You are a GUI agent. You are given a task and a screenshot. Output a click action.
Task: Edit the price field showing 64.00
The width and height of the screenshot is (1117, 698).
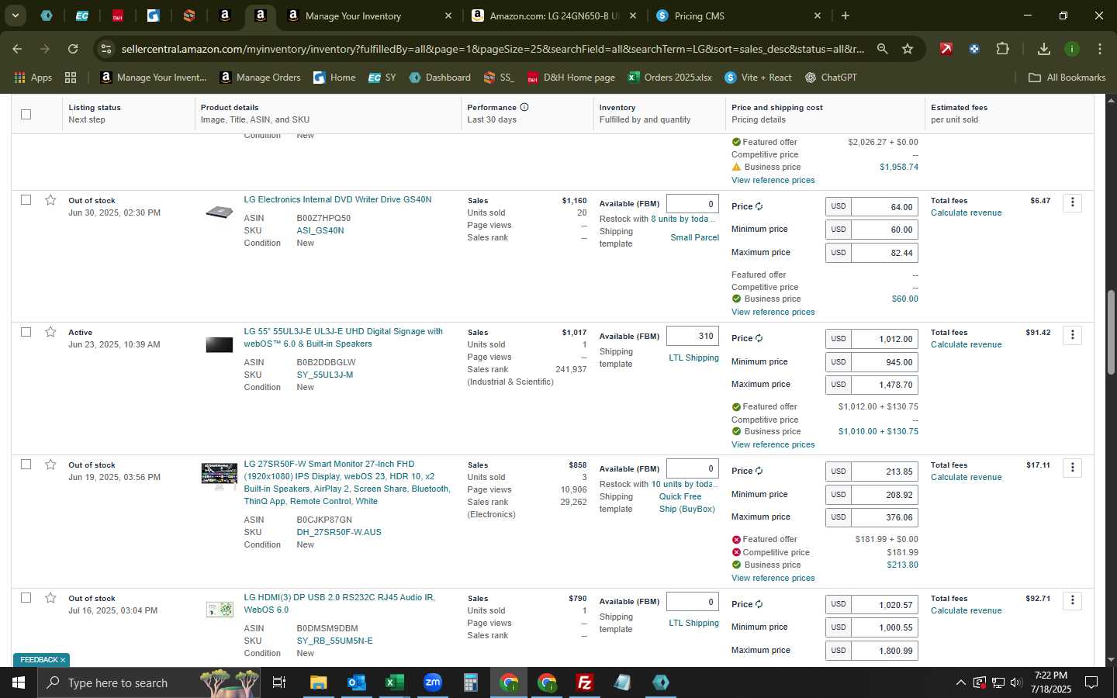pos(884,207)
